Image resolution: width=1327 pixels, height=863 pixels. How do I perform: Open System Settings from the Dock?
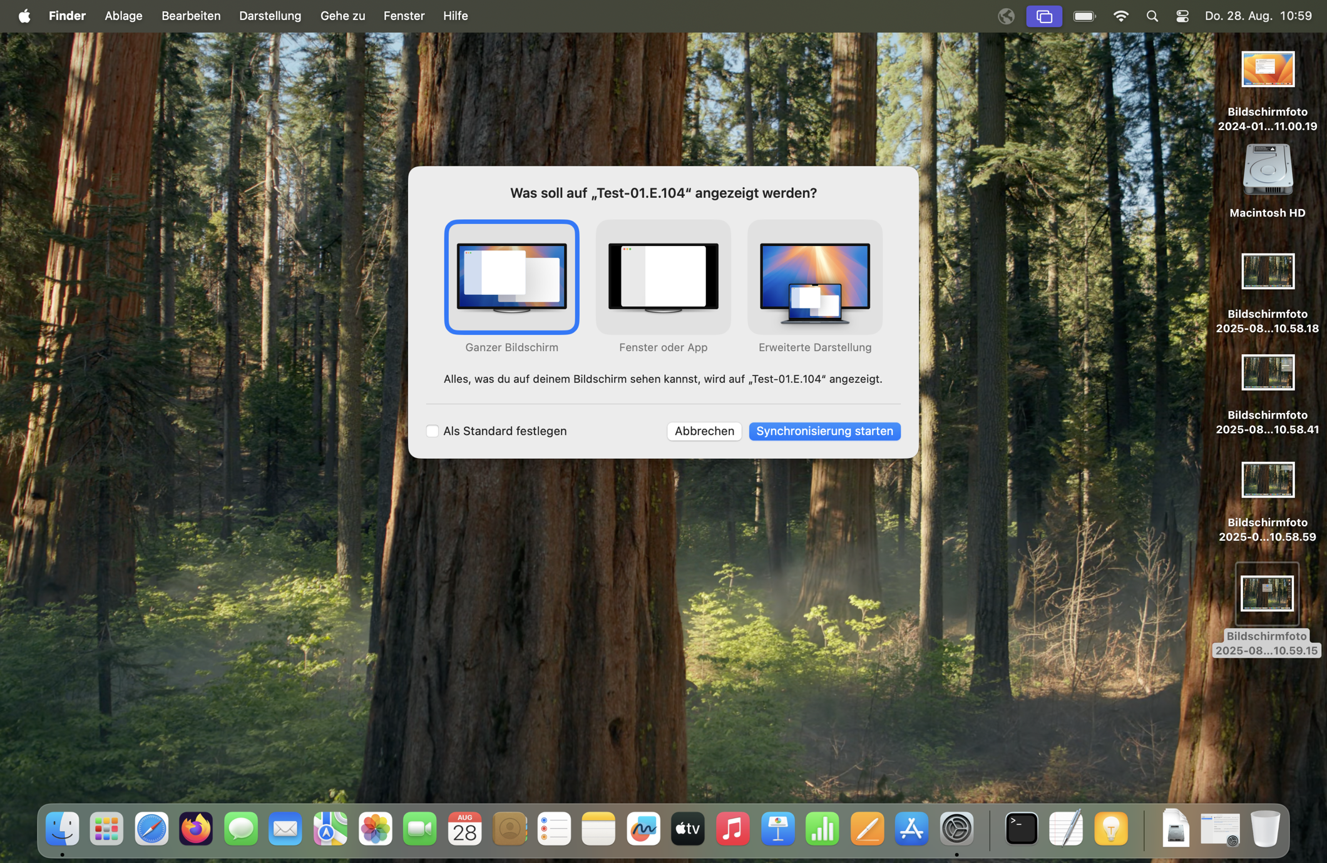[x=956, y=829]
